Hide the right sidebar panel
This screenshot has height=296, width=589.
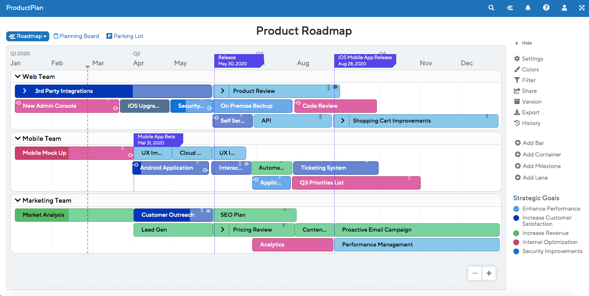coord(524,43)
